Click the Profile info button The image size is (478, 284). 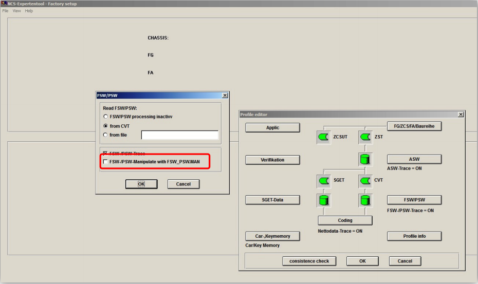414,236
